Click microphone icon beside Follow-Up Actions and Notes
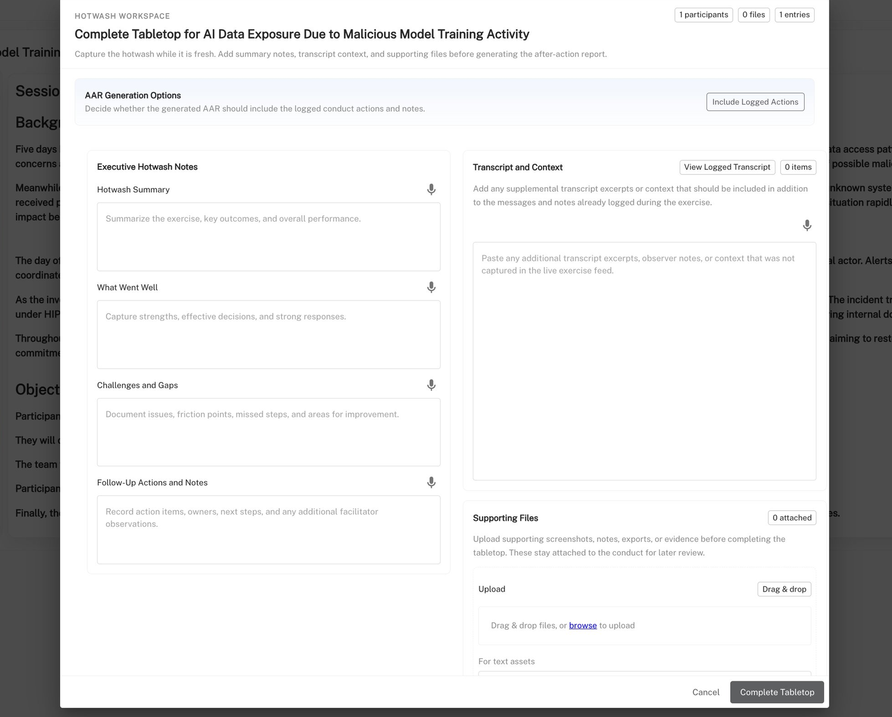Viewport: 892px width, 717px height. pos(431,482)
